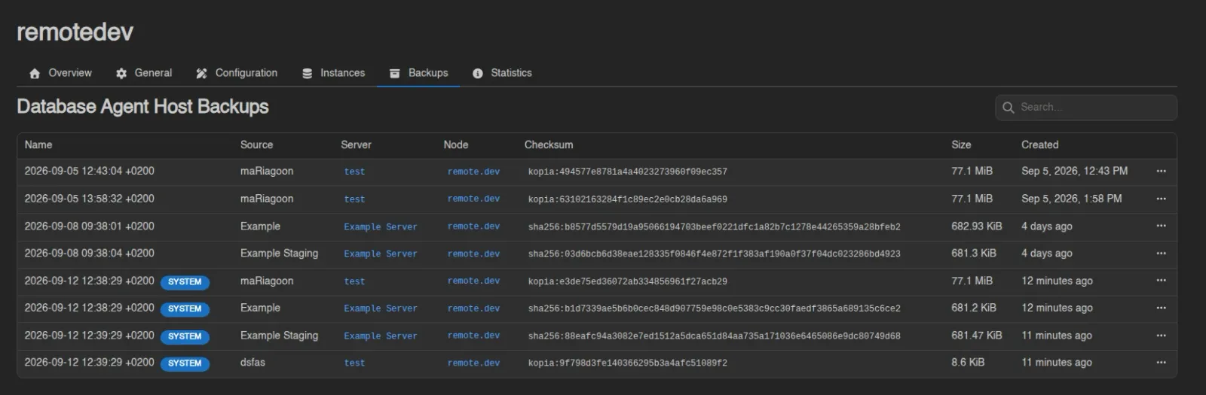Open the three-dot menu for the 13:58:32 backup
This screenshot has height=395, width=1206.
pyautogui.click(x=1161, y=199)
